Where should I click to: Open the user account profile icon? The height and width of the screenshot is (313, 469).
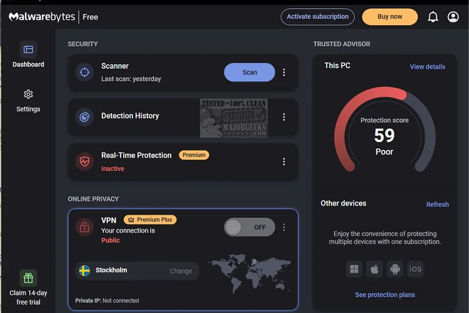coord(453,17)
